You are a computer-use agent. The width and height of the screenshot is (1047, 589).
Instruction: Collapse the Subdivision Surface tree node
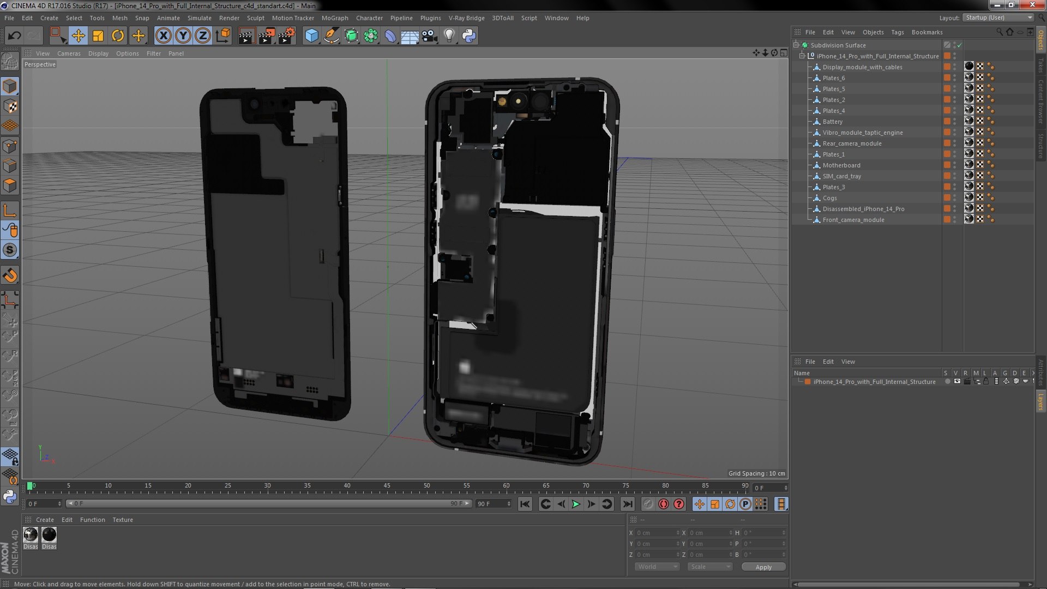796,45
